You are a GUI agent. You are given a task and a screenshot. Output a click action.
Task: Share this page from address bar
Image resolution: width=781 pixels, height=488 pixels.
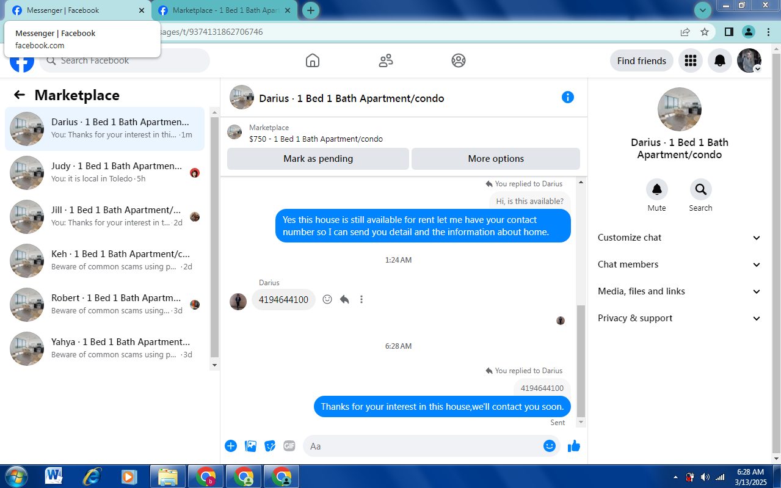685,32
